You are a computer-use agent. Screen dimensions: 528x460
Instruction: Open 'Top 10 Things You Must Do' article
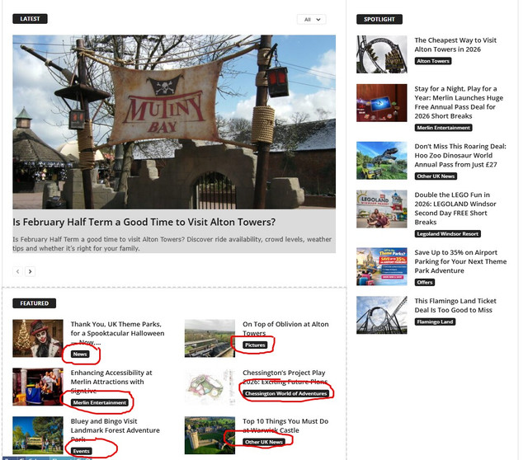coord(285,425)
